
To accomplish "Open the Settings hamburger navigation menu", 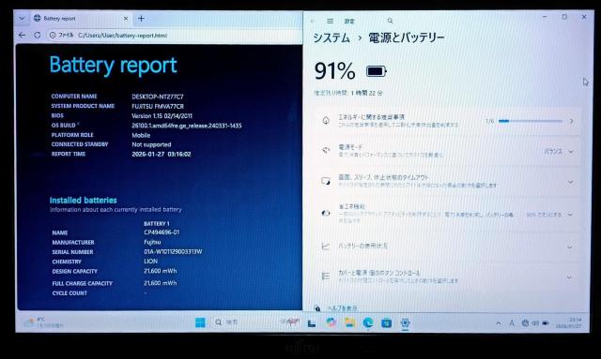I will [x=330, y=21].
